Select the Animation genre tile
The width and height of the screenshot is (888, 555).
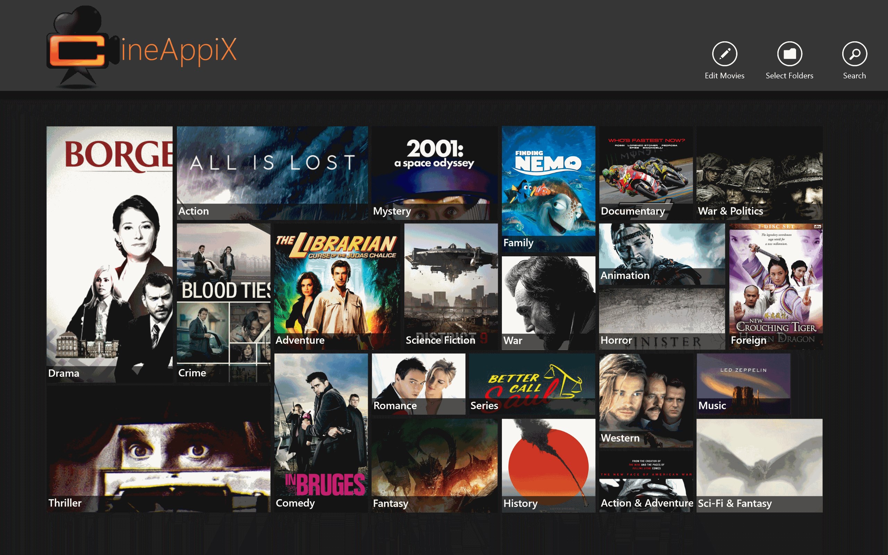point(661,254)
